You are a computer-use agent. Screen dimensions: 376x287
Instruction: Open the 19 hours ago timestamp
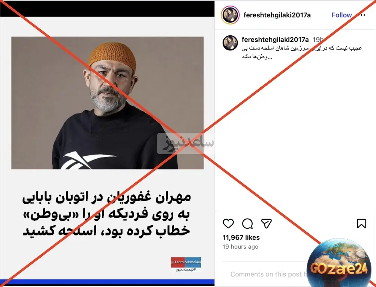tap(240, 247)
